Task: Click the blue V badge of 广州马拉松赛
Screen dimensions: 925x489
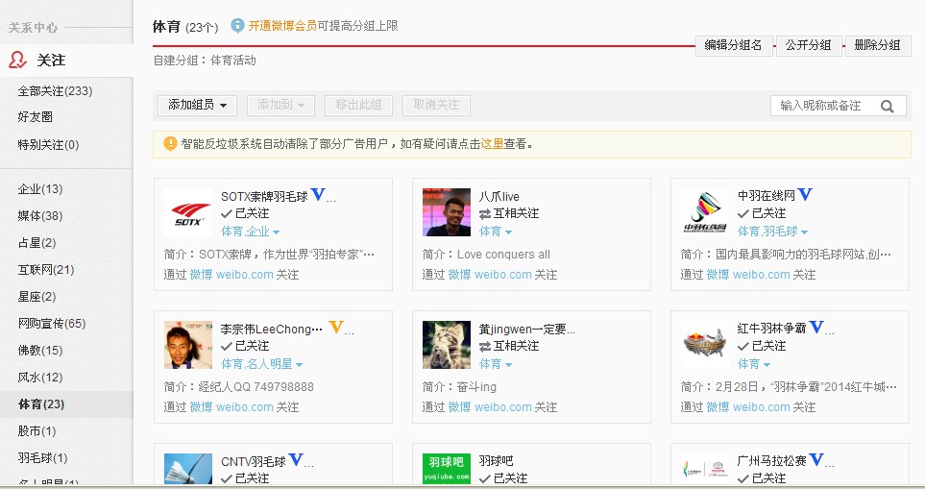Action: pyautogui.click(x=816, y=459)
